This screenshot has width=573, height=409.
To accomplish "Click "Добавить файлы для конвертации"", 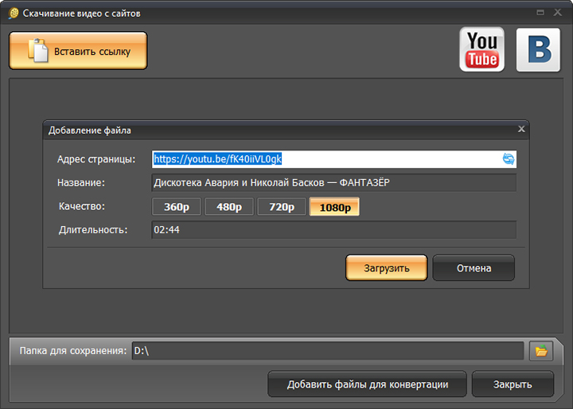I will click(367, 384).
